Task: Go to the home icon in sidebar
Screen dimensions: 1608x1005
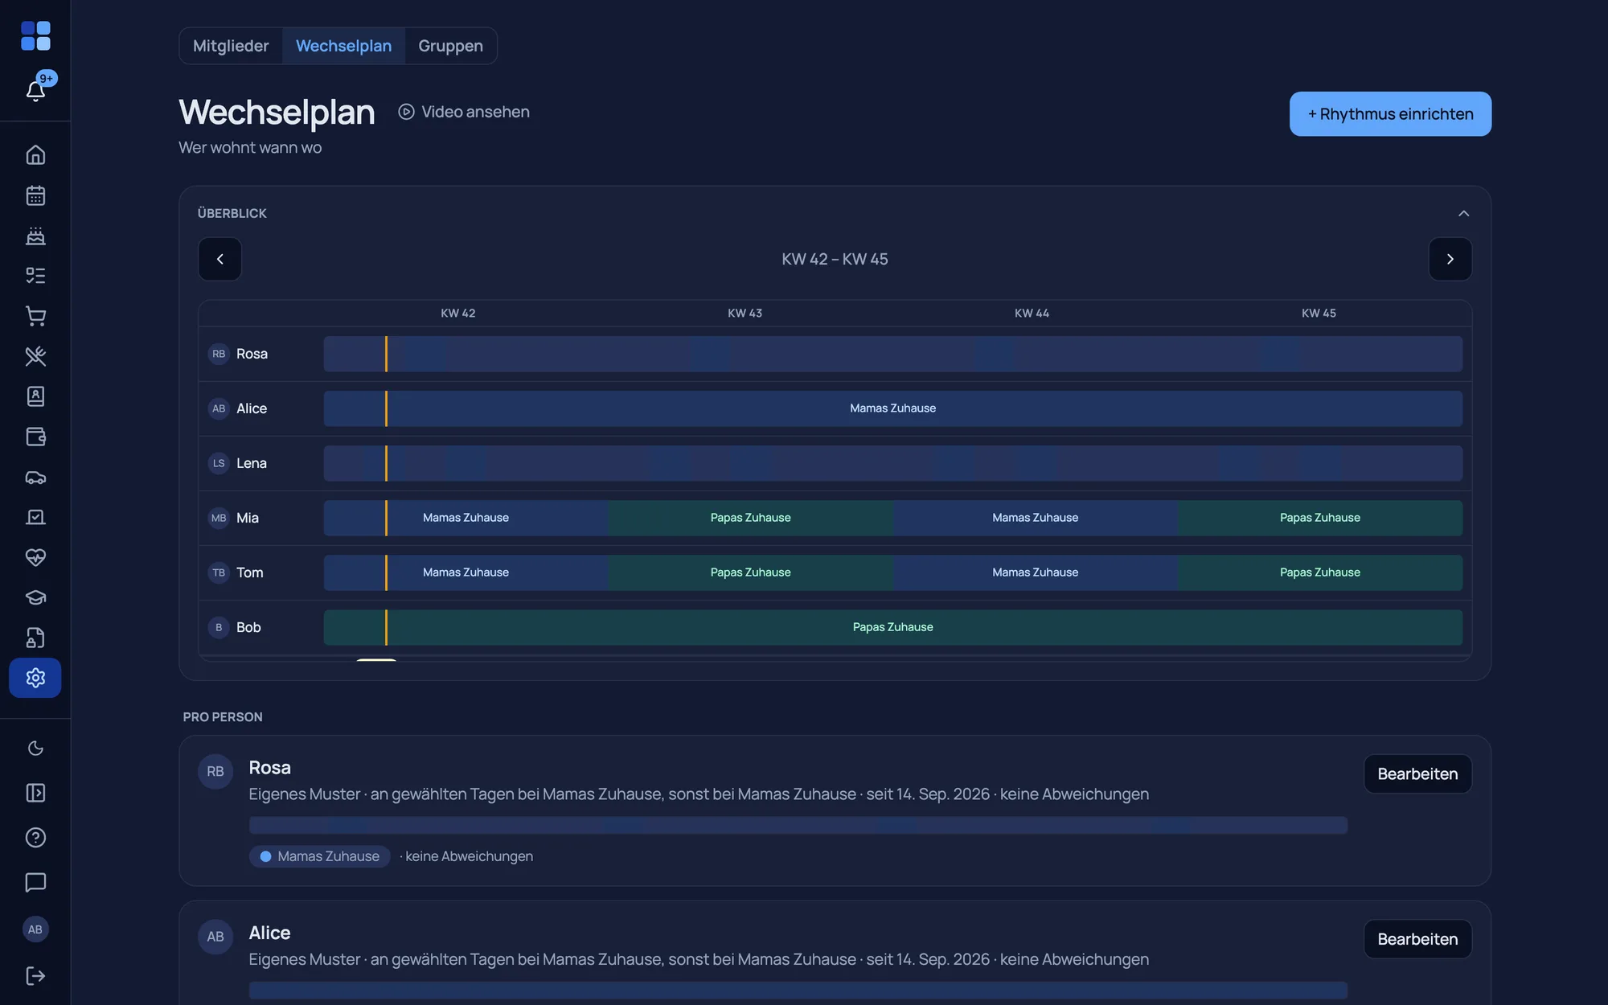Action: [35, 154]
